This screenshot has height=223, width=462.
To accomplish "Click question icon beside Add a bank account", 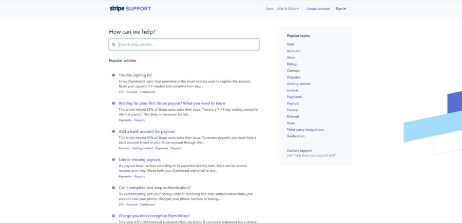I will pos(113,132).
